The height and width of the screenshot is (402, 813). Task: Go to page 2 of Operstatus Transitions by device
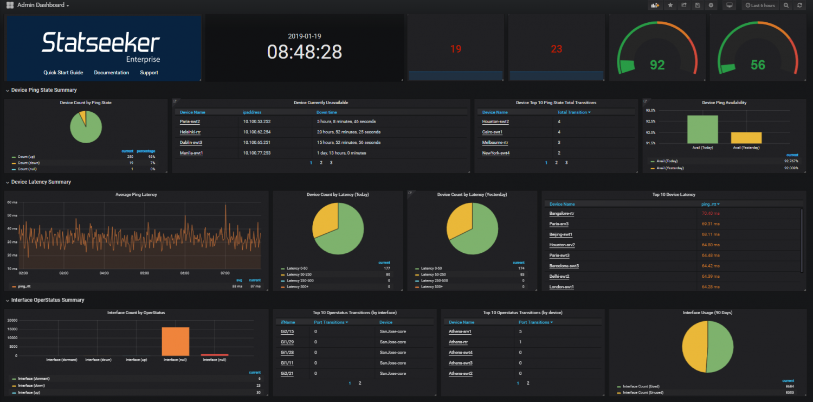[528, 383]
